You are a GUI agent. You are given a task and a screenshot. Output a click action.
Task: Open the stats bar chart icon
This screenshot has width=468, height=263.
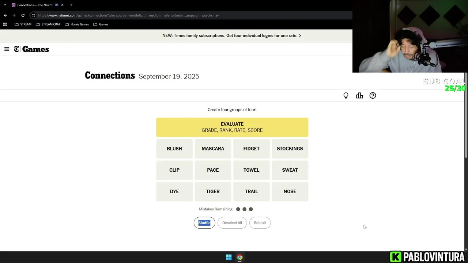click(359, 96)
